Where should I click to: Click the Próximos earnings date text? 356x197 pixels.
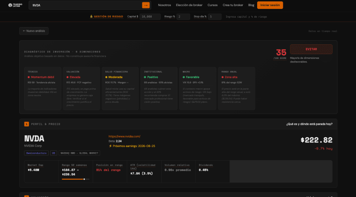[x=134, y=146]
